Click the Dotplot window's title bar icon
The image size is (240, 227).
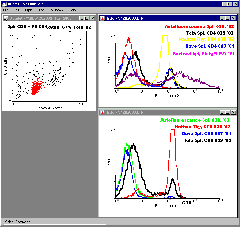(x=6, y=18)
